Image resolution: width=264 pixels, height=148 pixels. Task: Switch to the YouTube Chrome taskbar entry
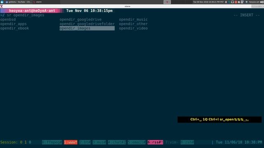(18, 2)
